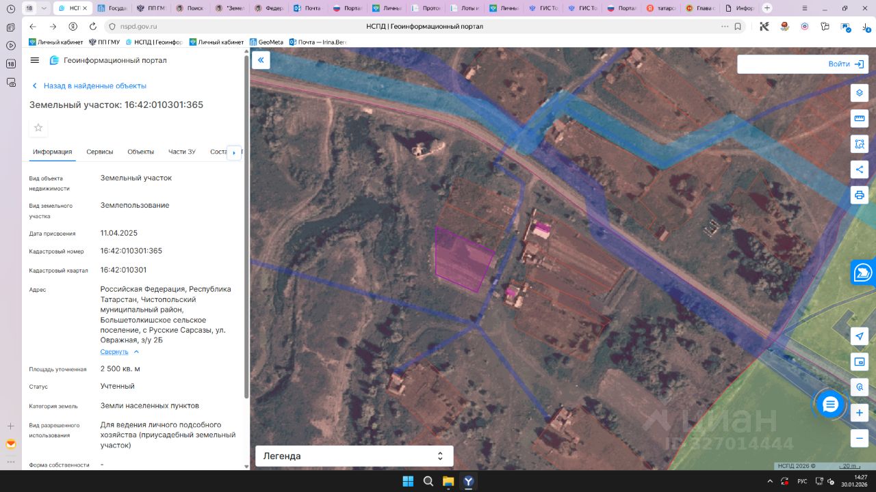Open the chat assistant bubble
This screenshot has height=492, width=876.
830,405
